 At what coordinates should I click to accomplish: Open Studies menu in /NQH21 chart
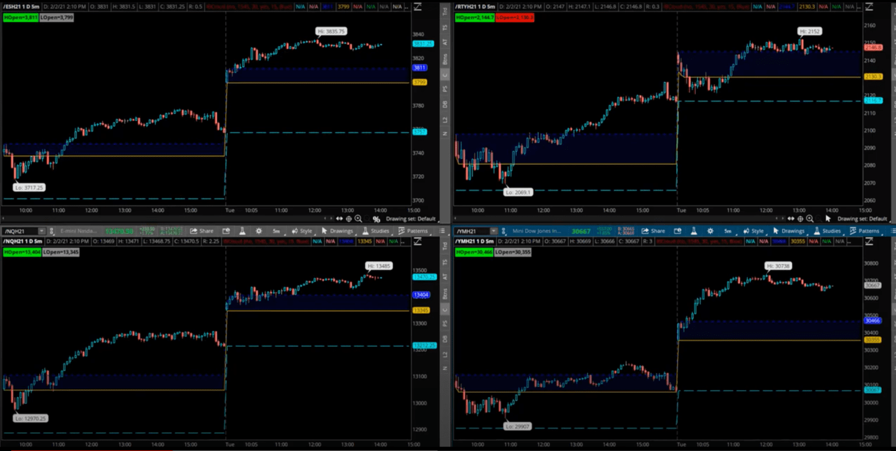[375, 231]
